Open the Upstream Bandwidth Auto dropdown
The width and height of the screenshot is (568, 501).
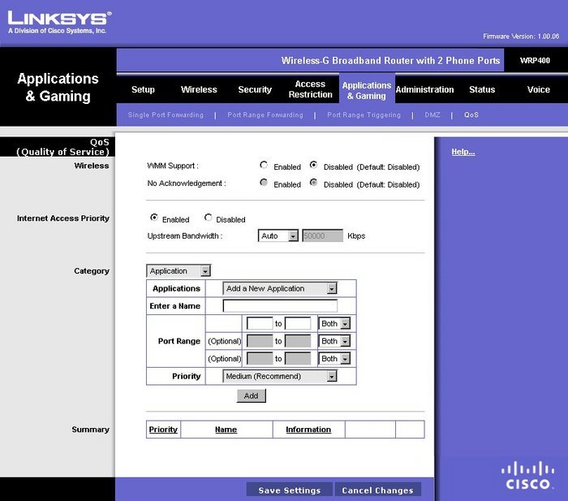tap(278, 235)
